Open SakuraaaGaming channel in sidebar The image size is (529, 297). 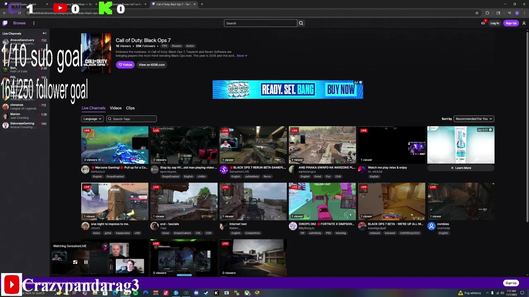25,125
